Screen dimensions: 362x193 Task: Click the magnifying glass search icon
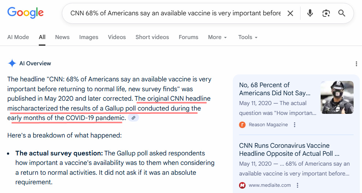click(342, 13)
